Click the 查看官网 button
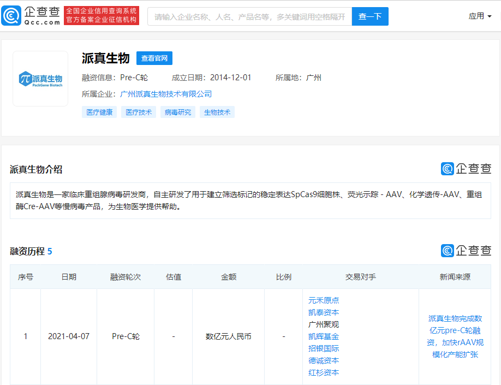Image resolution: width=501 pixels, height=385 pixels. (154, 58)
